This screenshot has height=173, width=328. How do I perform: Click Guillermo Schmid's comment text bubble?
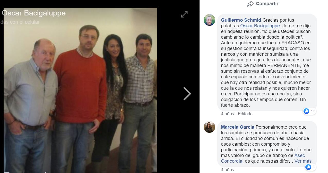[x=267, y=63]
